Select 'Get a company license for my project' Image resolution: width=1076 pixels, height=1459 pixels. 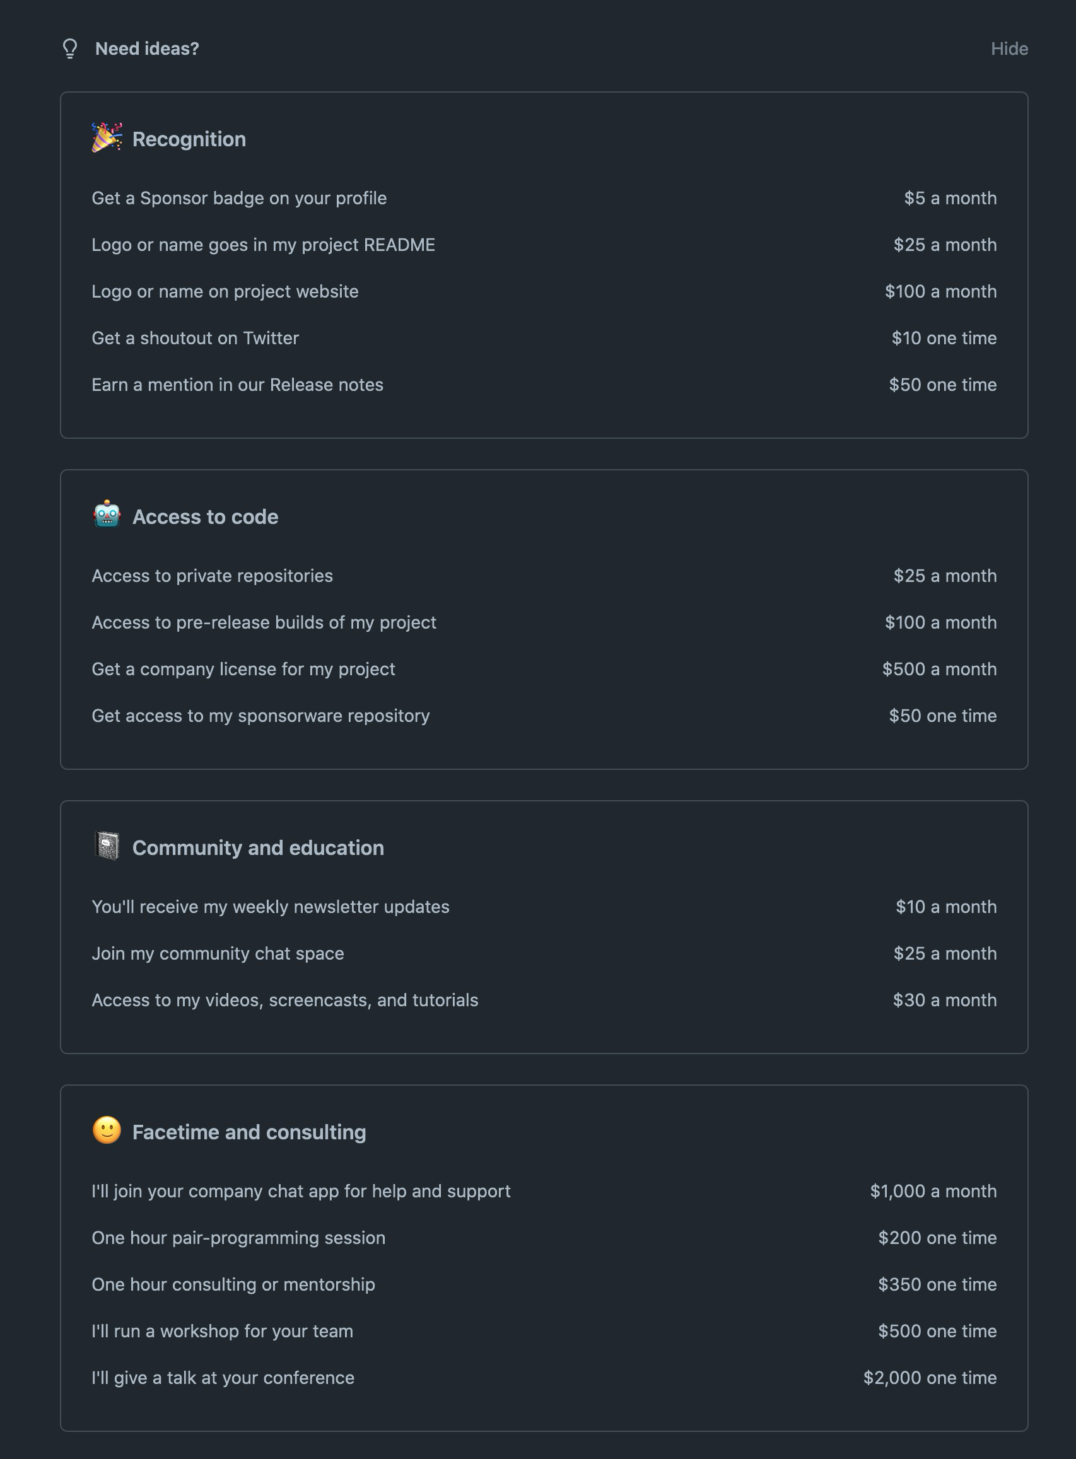click(243, 670)
